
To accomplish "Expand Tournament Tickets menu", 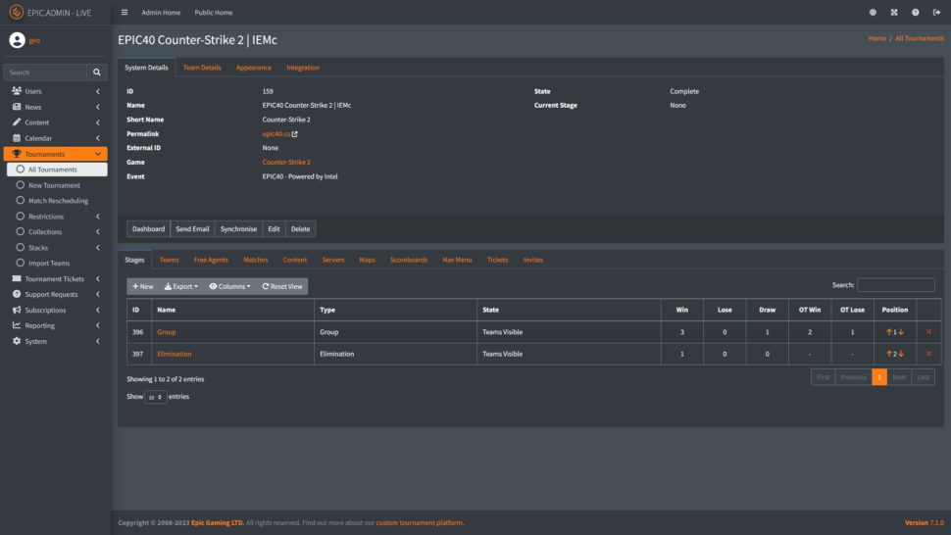I will pos(55,278).
